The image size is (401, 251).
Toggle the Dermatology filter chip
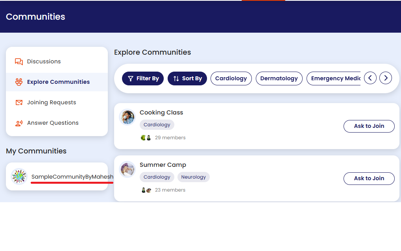(x=279, y=78)
